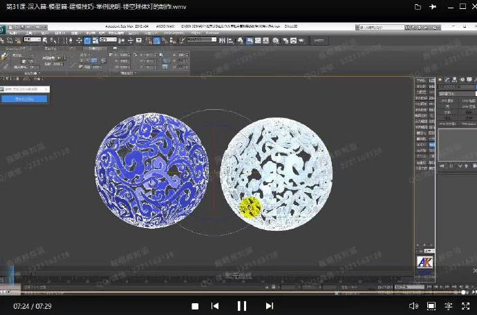Open the Render Setup icon
Image resolution: width=477 pixels, height=315 pixels.
click(286, 41)
